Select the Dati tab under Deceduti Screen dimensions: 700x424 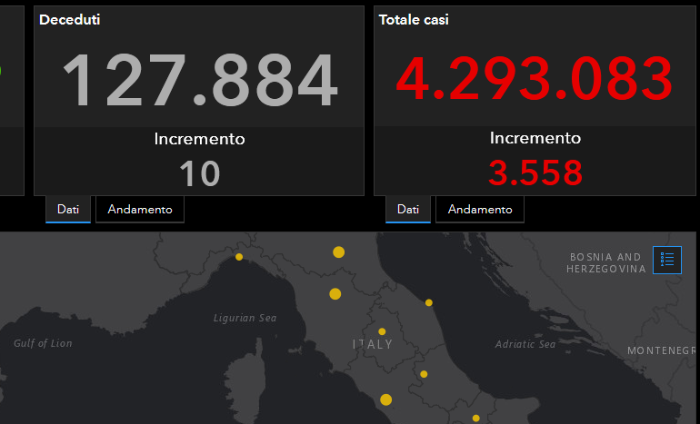(x=68, y=210)
